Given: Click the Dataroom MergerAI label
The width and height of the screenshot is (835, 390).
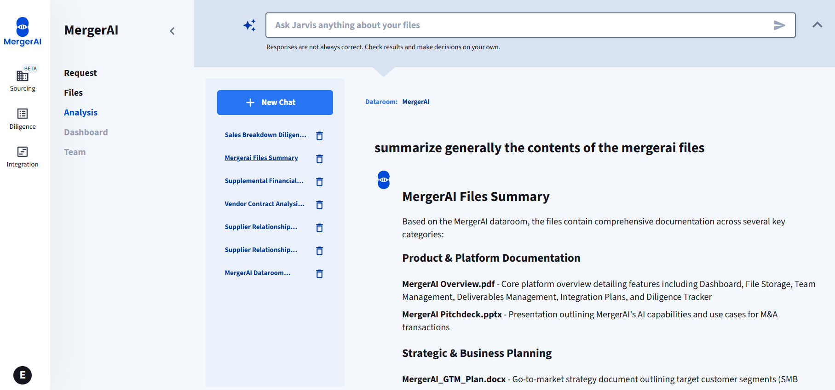Looking at the screenshot, I should pos(397,102).
